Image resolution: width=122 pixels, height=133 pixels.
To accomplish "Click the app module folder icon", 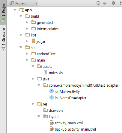I will 22,10.
